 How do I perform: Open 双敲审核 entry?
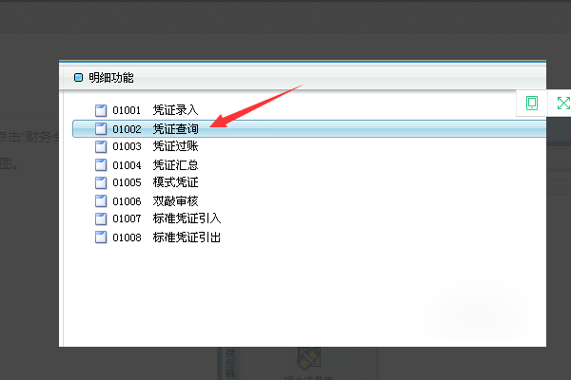pos(175,201)
